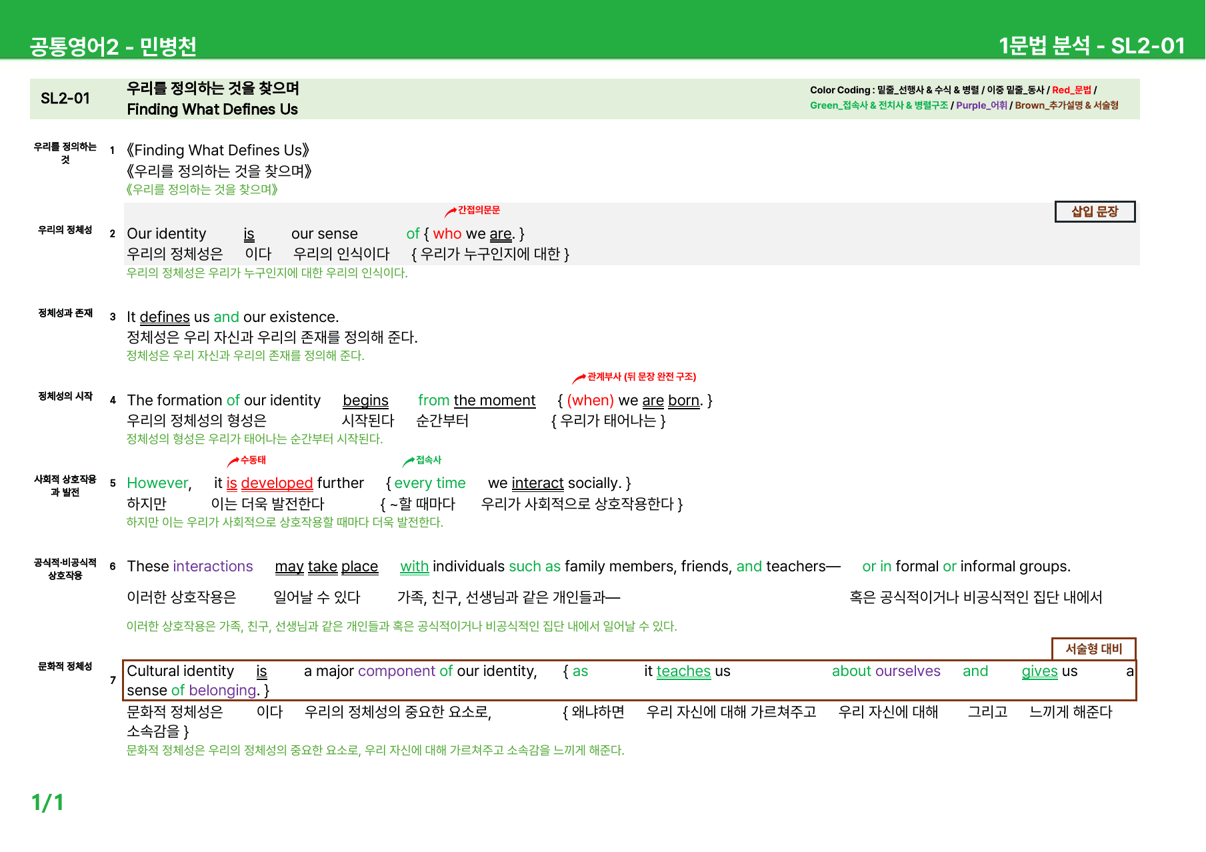
Task: Click the green 'such as' in sentence 6
Action: point(535,567)
